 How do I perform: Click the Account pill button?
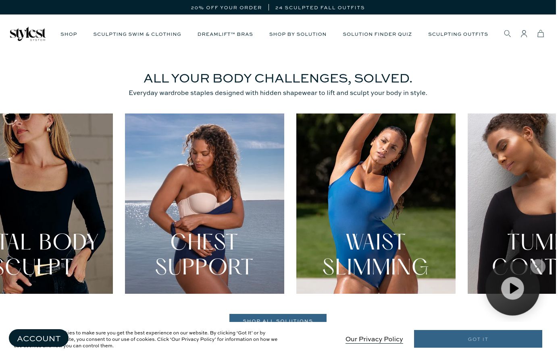(x=39, y=338)
